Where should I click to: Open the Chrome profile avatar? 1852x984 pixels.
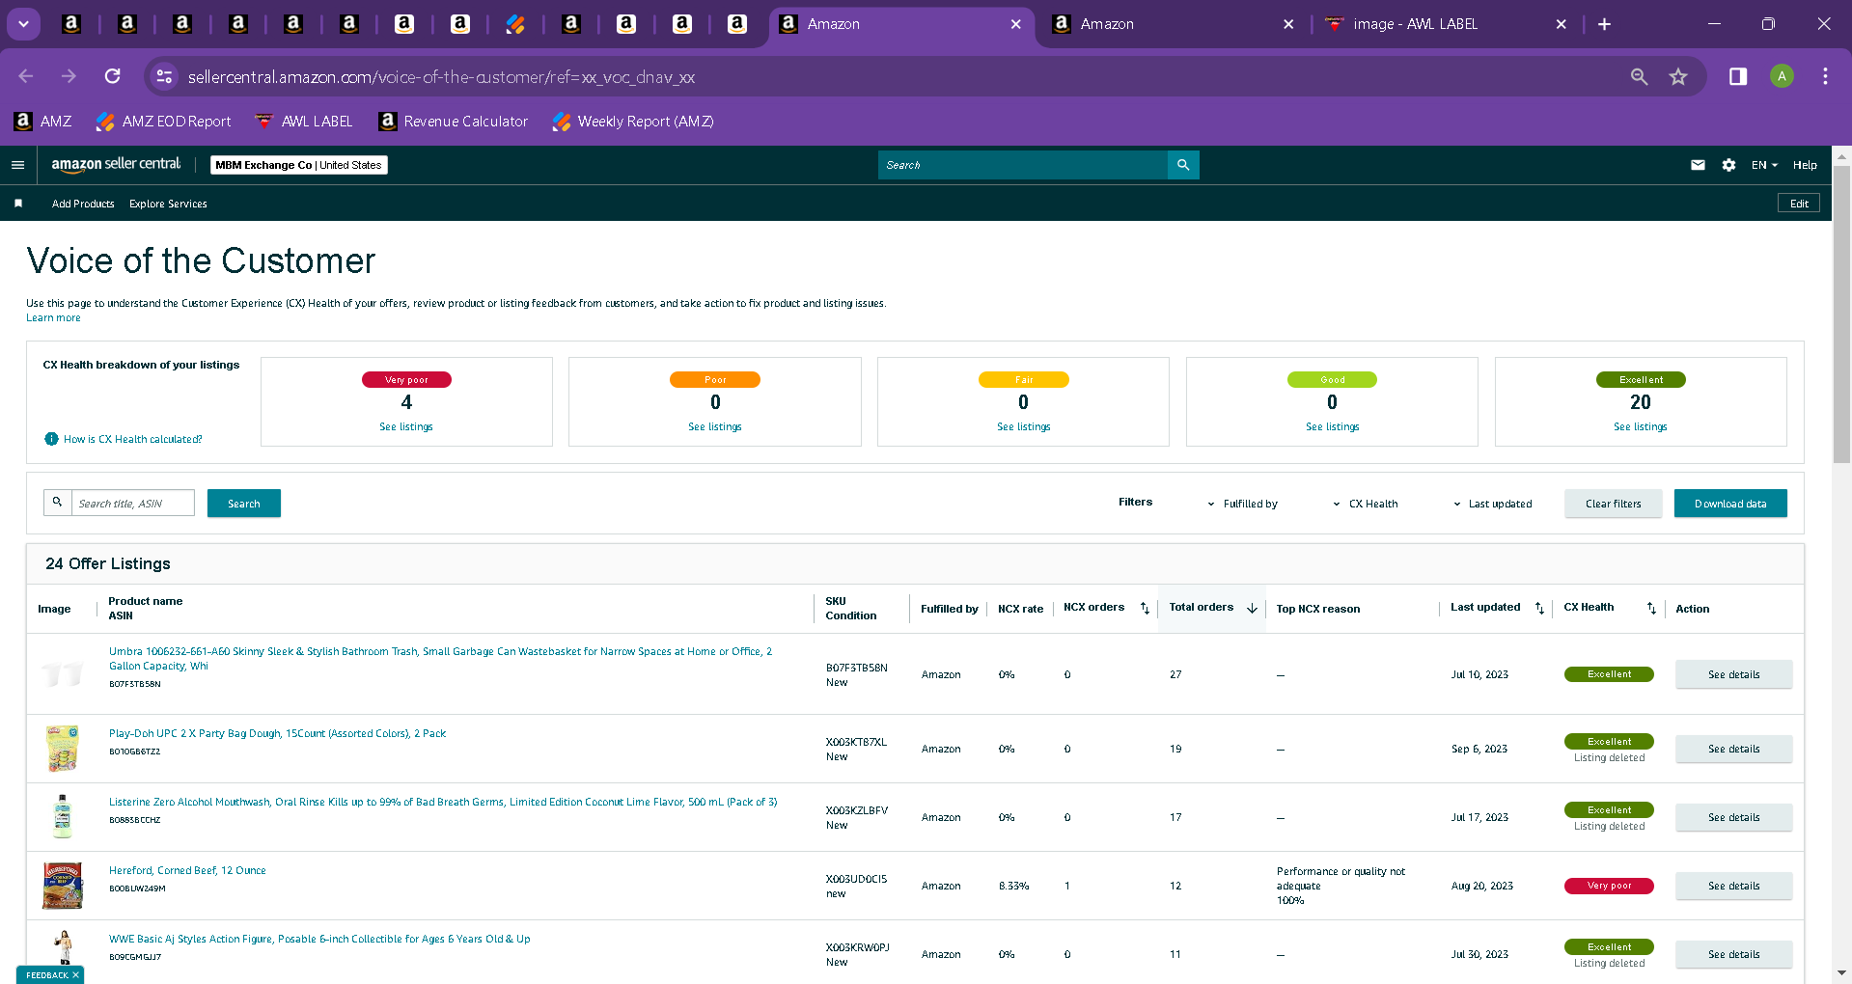coord(1782,76)
